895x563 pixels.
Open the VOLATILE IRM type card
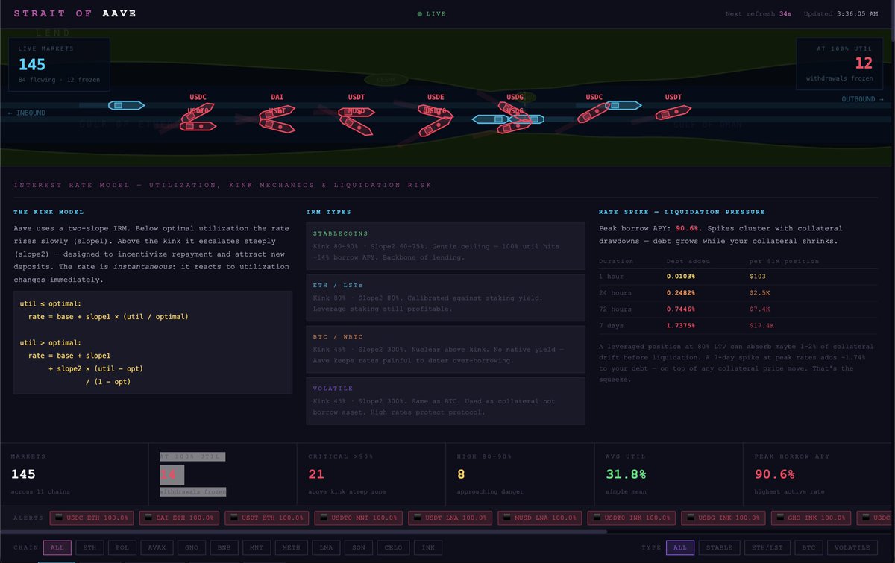point(446,400)
